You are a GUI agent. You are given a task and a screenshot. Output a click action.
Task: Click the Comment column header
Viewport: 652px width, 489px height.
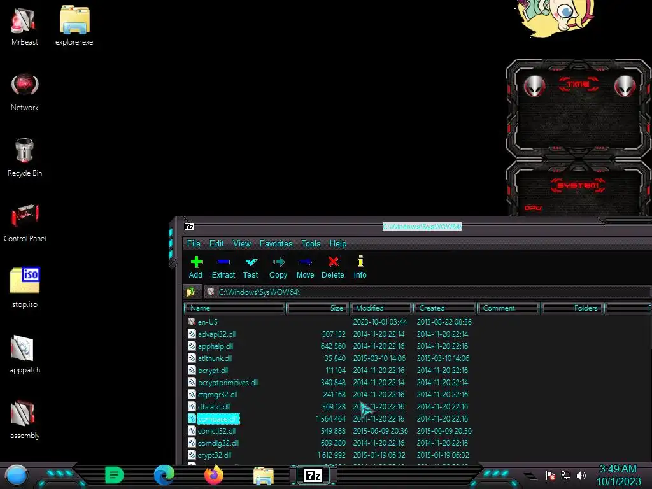pyautogui.click(x=509, y=308)
